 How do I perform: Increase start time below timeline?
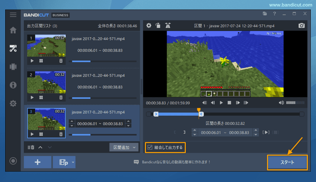[x=195, y=130]
